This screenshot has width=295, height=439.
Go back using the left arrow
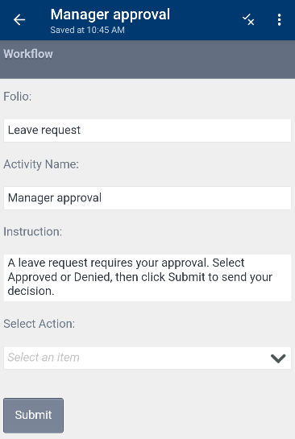point(19,20)
